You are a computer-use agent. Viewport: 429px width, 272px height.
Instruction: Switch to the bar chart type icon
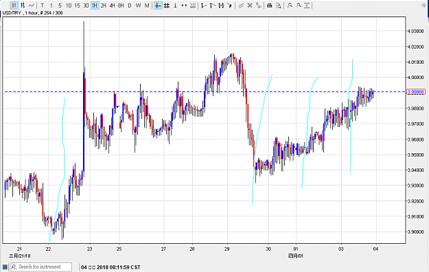(23, 5)
